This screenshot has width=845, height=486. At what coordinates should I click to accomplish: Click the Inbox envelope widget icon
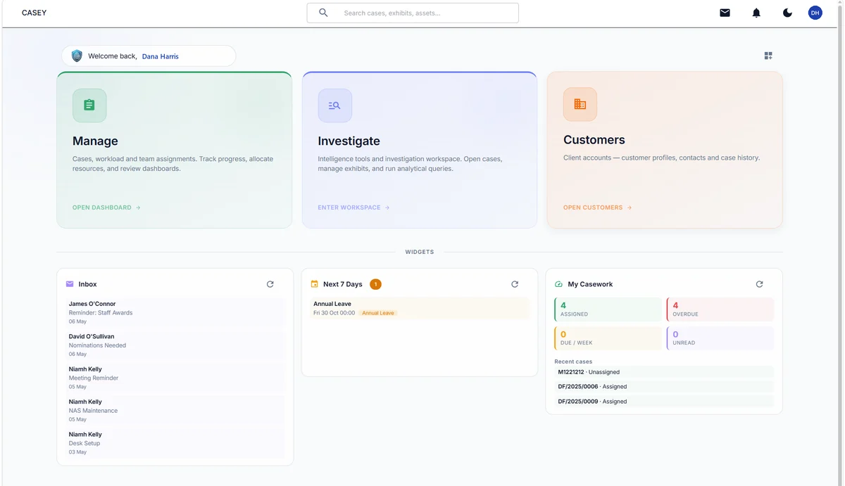click(x=70, y=284)
